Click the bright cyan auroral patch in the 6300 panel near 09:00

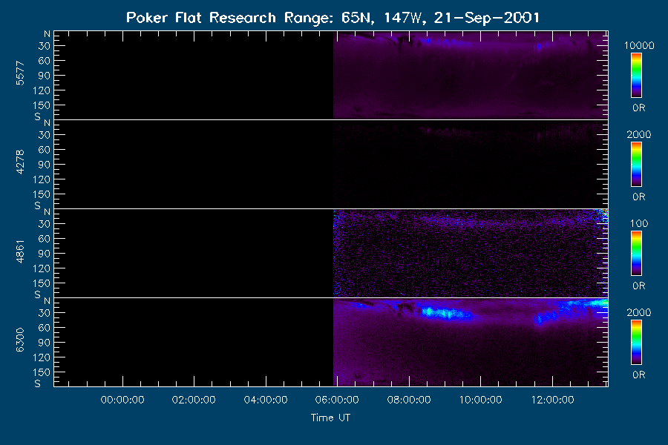[x=445, y=314]
